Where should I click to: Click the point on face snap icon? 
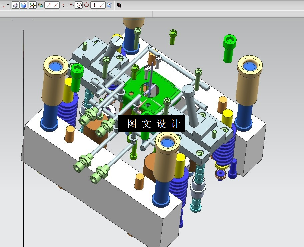109,5
